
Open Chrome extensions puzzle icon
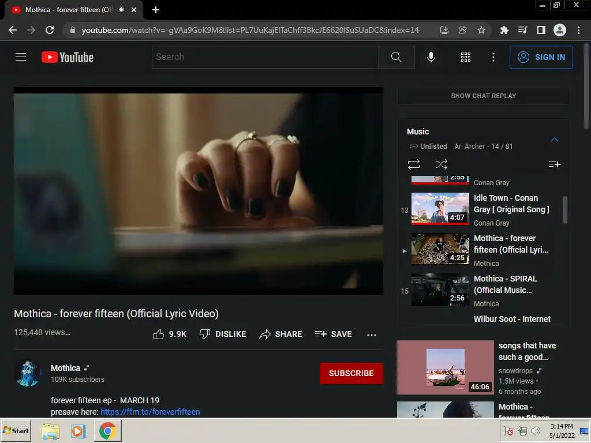tap(504, 30)
